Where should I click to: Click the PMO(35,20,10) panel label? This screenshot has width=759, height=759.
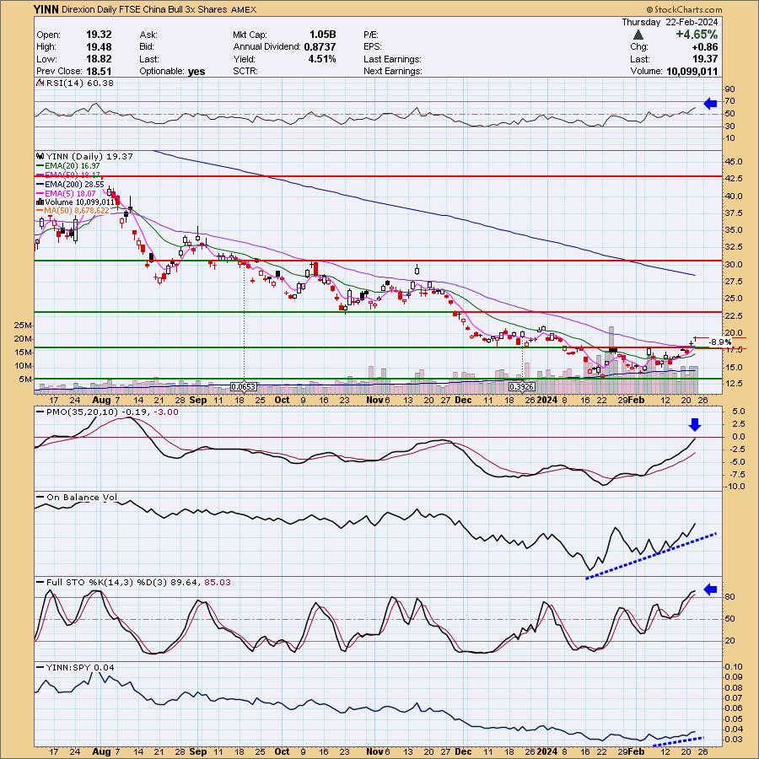click(x=112, y=412)
